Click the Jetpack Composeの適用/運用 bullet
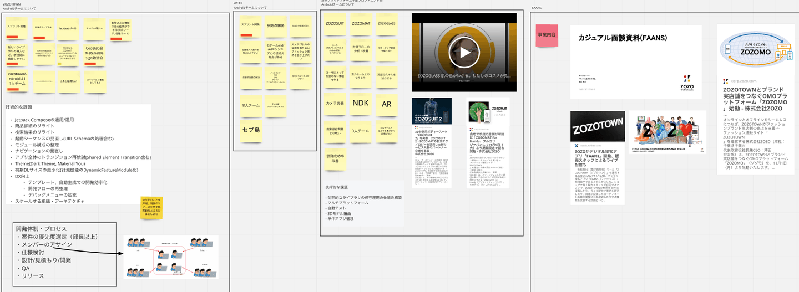 click(x=44, y=120)
